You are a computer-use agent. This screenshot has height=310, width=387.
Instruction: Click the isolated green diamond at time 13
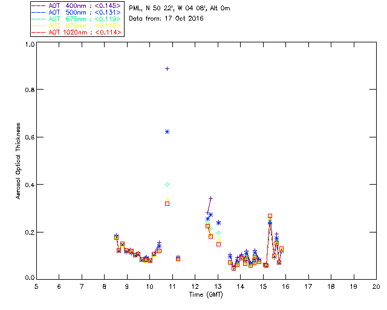tap(218, 233)
